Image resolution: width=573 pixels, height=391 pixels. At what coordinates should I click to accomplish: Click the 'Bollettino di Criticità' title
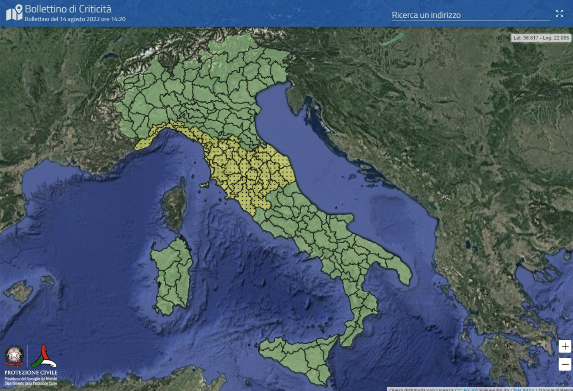pos(68,9)
